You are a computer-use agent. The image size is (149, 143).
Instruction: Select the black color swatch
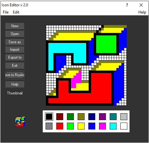point(49,117)
